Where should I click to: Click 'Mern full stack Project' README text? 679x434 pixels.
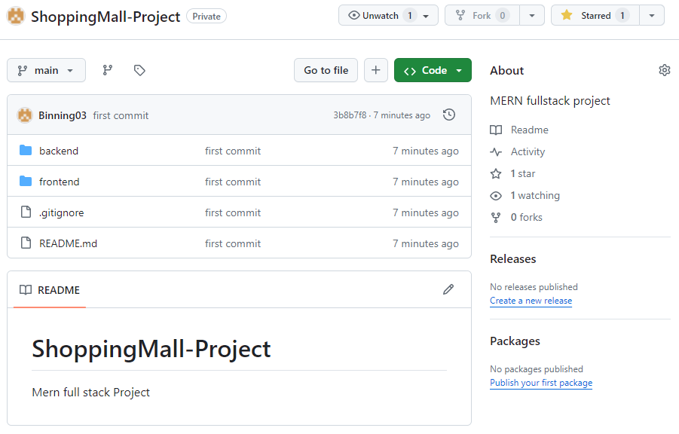tap(91, 393)
